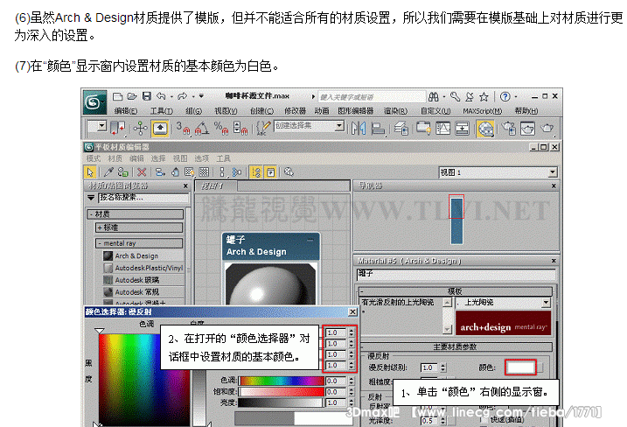Click the red X Delete Selected icon
627x427 pixels.
coord(142,172)
